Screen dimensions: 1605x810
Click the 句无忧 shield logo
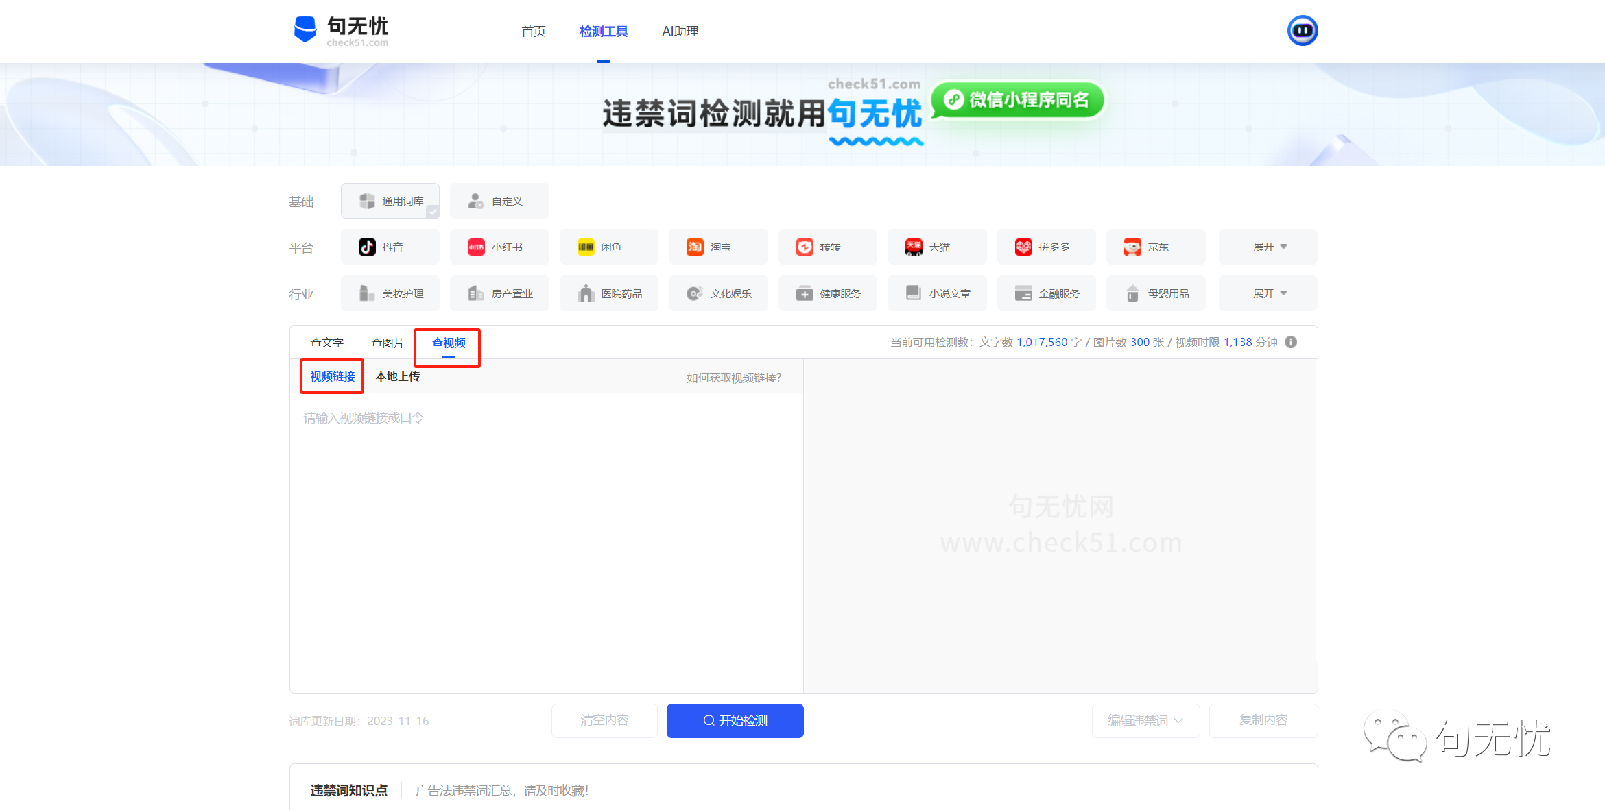(x=305, y=29)
